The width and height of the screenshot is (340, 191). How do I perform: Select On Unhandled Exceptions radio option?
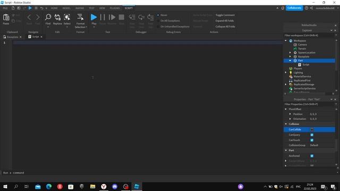[158, 27]
